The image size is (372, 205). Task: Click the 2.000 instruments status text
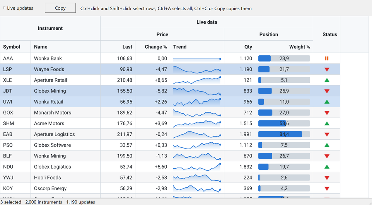(x=44, y=202)
